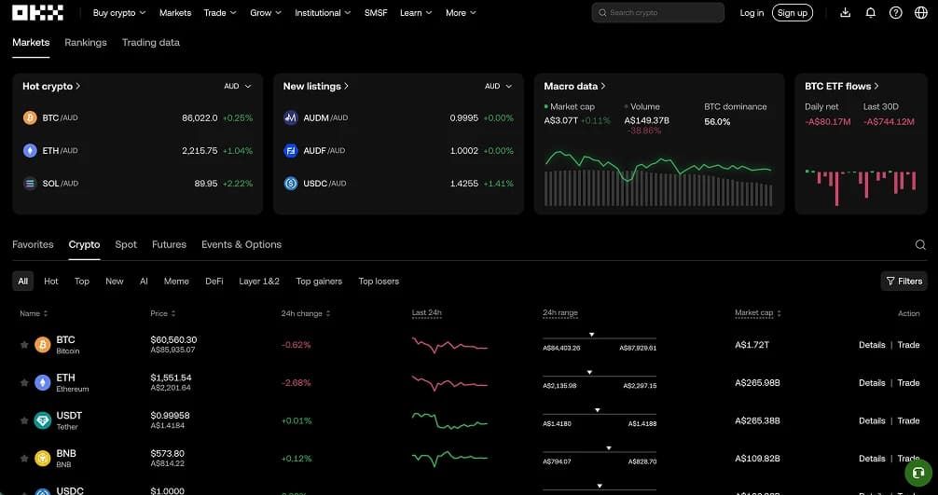The image size is (938, 495).
Task: Select the All filter chip
Action: pos(22,281)
